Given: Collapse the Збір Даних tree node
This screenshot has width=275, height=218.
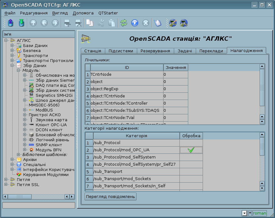Looking at the screenshot, I should tap(12, 65).
